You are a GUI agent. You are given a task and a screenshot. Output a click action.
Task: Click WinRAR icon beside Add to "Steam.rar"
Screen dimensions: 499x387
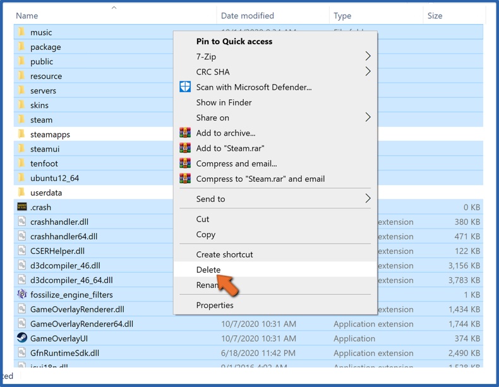click(x=185, y=148)
